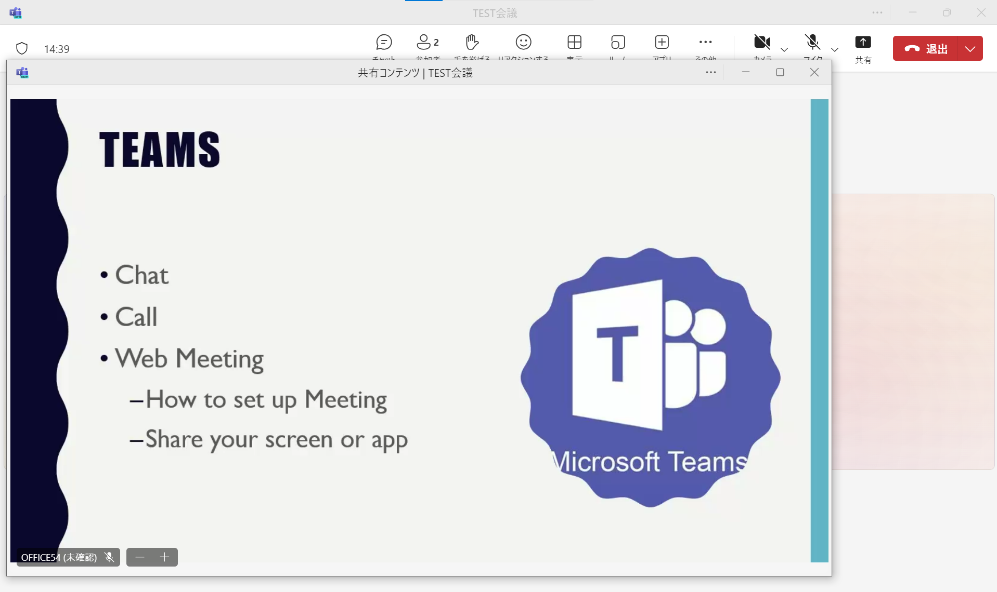Click the Share your screen or app line
997x592 pixels.
click(276, 440)
